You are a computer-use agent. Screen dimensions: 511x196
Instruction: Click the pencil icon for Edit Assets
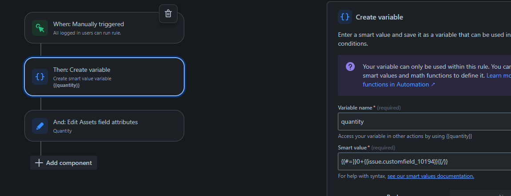coord(40,125)
